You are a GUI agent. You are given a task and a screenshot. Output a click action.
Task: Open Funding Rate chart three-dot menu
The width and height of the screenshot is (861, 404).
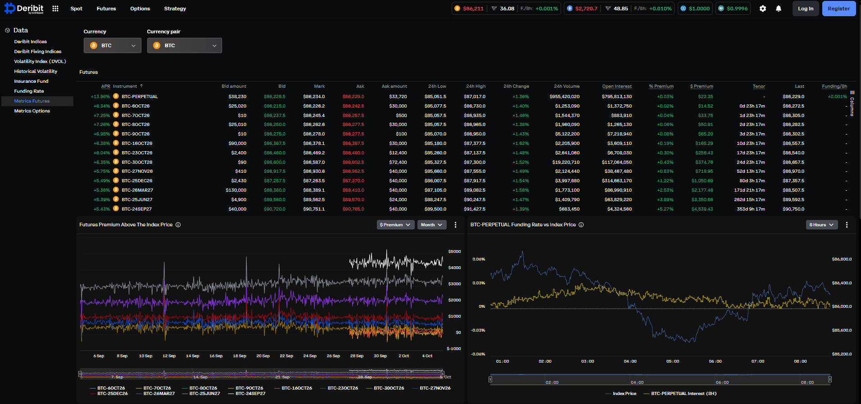click(847, 225)
